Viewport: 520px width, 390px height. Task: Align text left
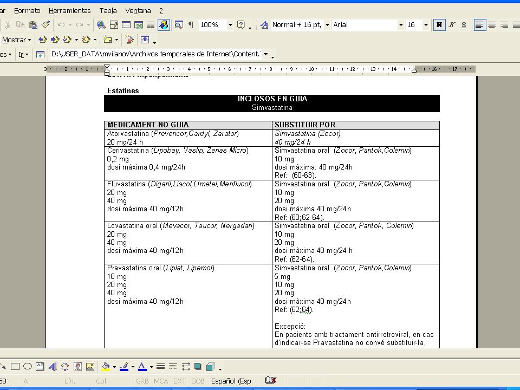479,25
